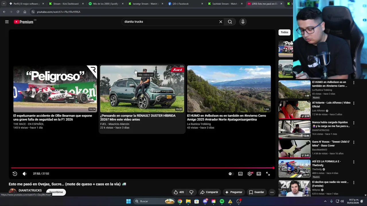
Task: Go back with the browser back arrow
Action: point(4,12)
